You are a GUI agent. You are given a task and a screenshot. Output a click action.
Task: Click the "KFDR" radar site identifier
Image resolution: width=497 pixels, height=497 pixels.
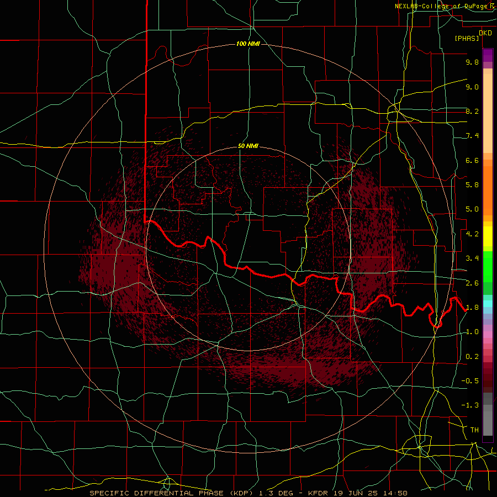(319, 493)
